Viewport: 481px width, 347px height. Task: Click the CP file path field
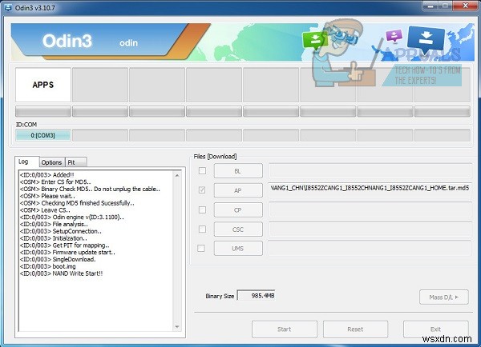pos(370,209)
